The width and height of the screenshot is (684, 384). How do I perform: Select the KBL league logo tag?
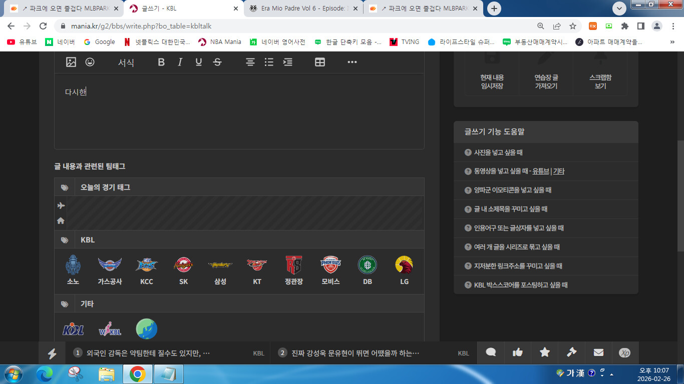(73, 329)
